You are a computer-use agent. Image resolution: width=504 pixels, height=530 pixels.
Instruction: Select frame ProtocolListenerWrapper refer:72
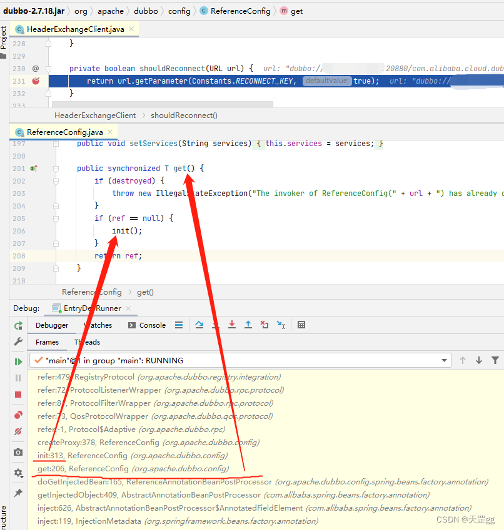coord(265,390)
